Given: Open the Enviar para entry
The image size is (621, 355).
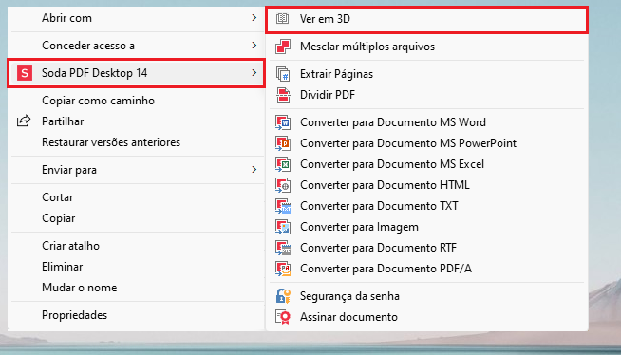Looking at the screenshot, I should [136, 170].
